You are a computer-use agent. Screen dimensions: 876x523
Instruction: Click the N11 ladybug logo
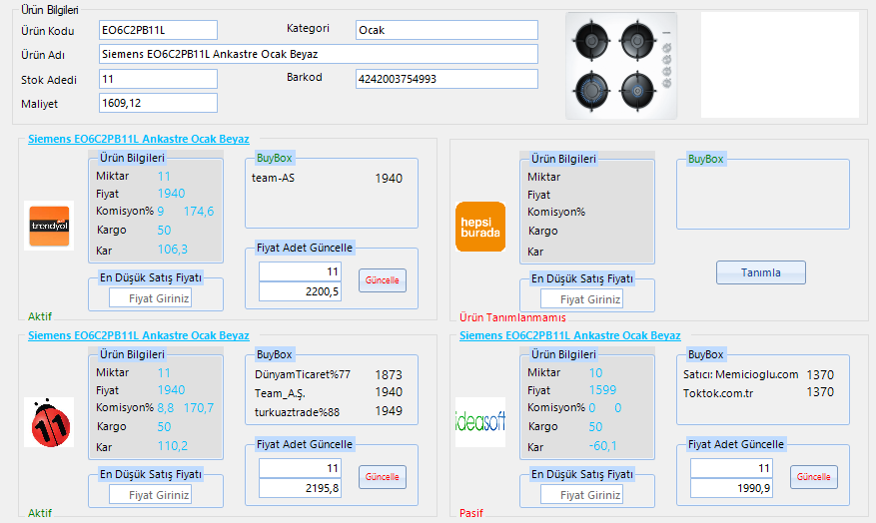click(x=49, y=421)
